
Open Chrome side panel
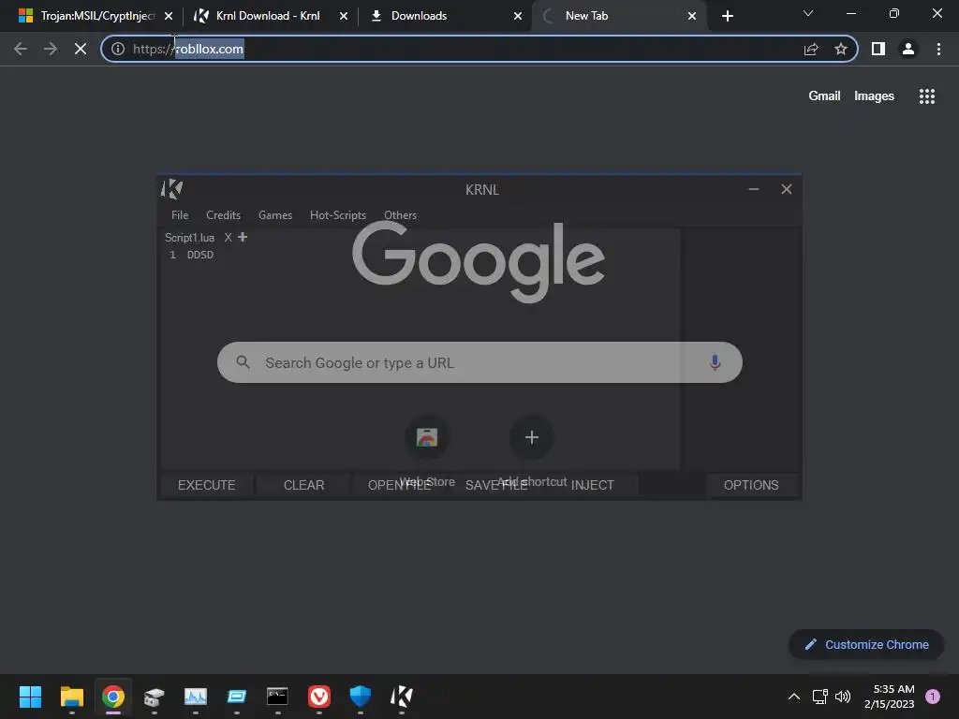point(878,49)
